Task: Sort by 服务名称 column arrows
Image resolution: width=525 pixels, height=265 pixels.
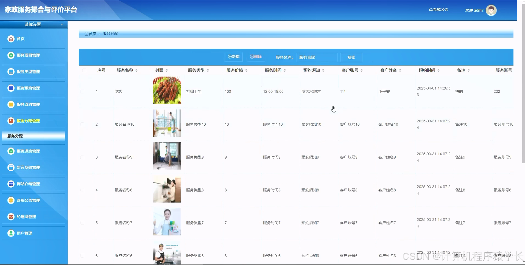Action: tap(136, 71)
